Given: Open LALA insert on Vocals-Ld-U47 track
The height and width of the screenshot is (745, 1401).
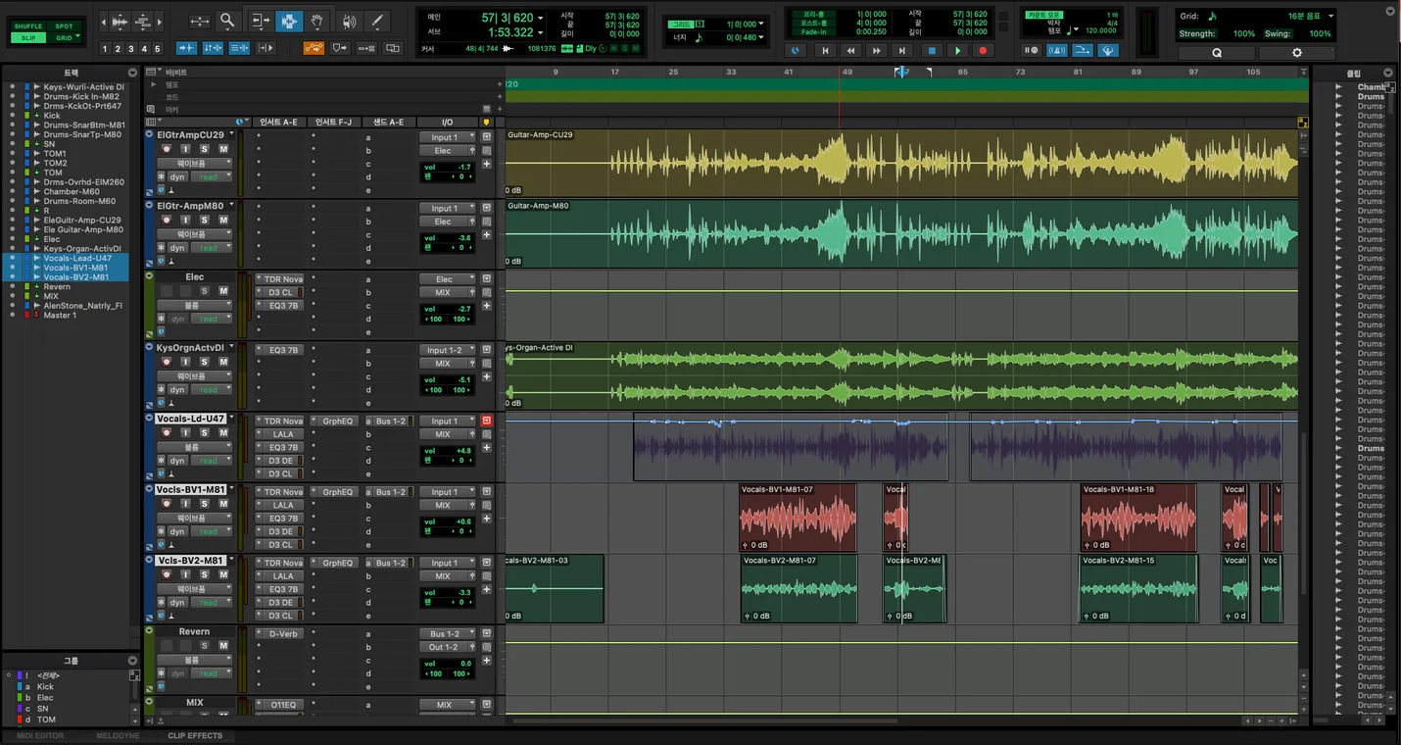Looking at the screenshot, I should pyautogui.click(x=280, y=434).
